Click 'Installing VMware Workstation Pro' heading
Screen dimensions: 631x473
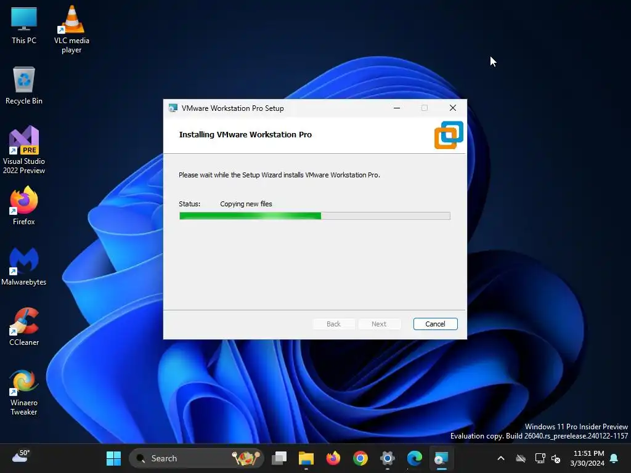coord(245,134)
